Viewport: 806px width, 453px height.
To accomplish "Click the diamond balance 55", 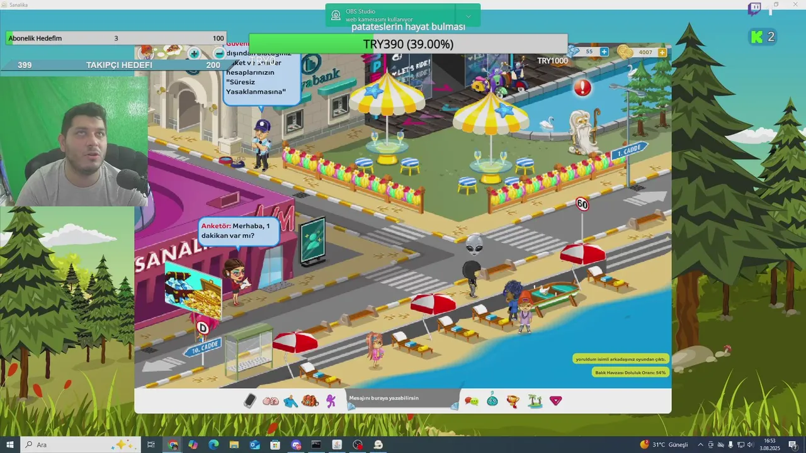I will (x=588, y=52).
